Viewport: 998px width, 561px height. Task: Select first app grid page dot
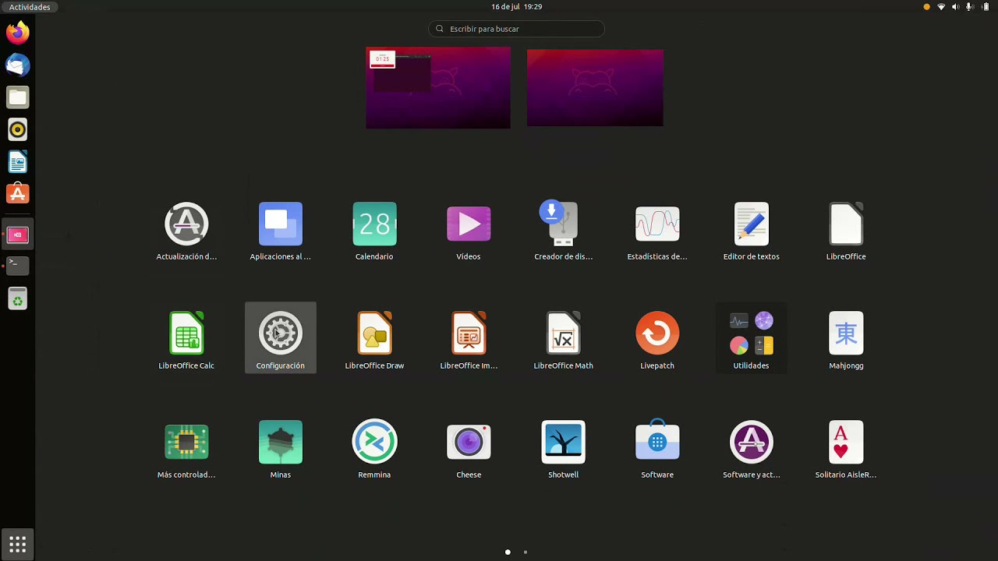click(x=508, y=552)
